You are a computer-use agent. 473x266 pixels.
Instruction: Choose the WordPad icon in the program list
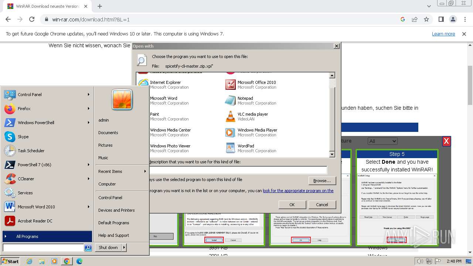point(231,148)
